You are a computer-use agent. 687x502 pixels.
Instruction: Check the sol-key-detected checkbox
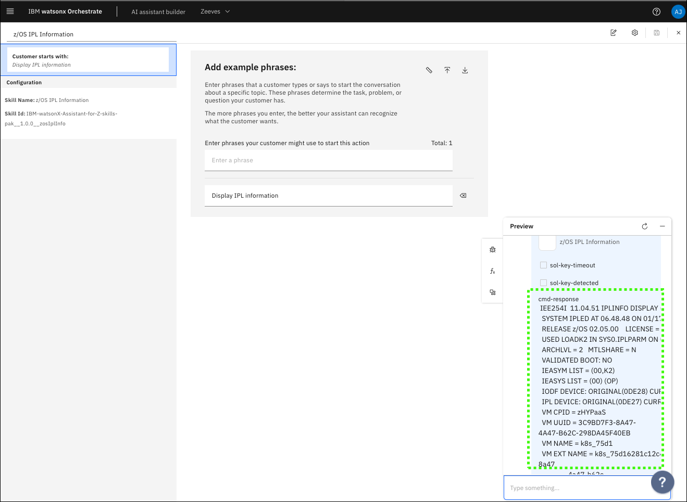(x=543, y=283)
